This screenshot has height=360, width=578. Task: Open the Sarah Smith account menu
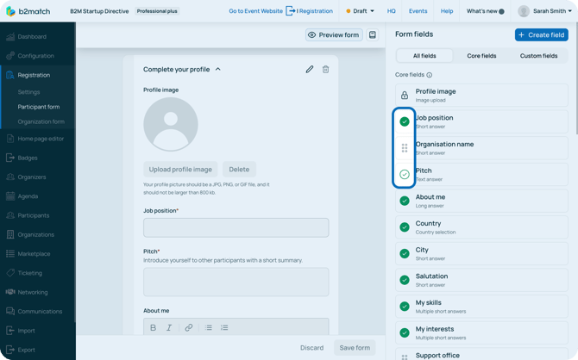[x=545, y=11]
